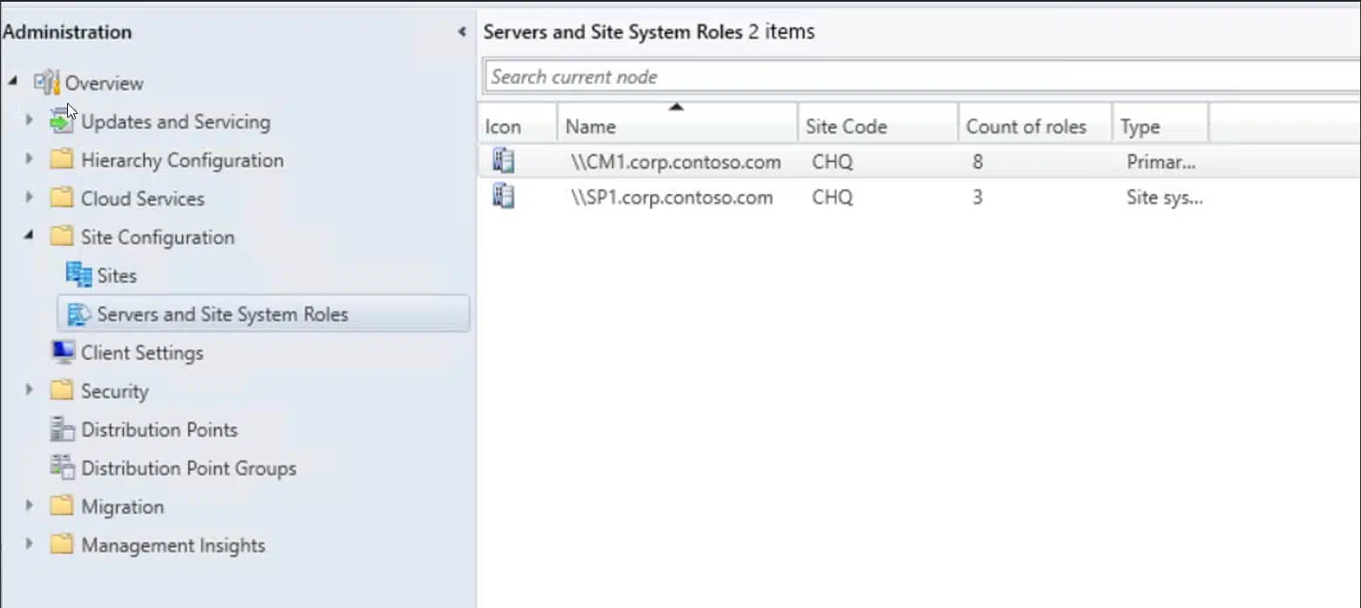Select the Management Insights node

(x=173, y=545)
